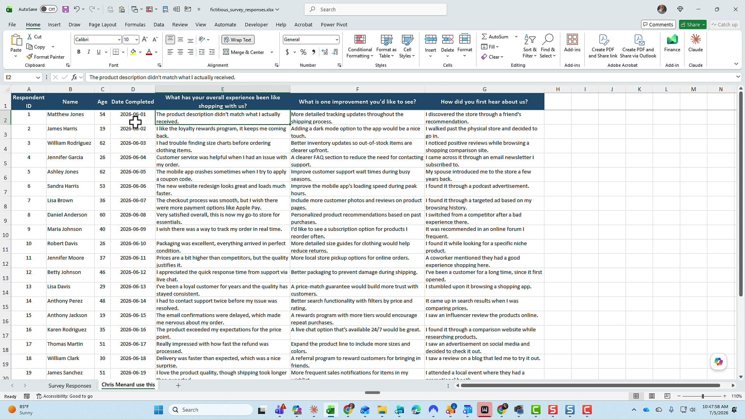The width and height of the screenshot is (745, 419).
Task: Expand the General number format dropdown
Action: [336, 40]
